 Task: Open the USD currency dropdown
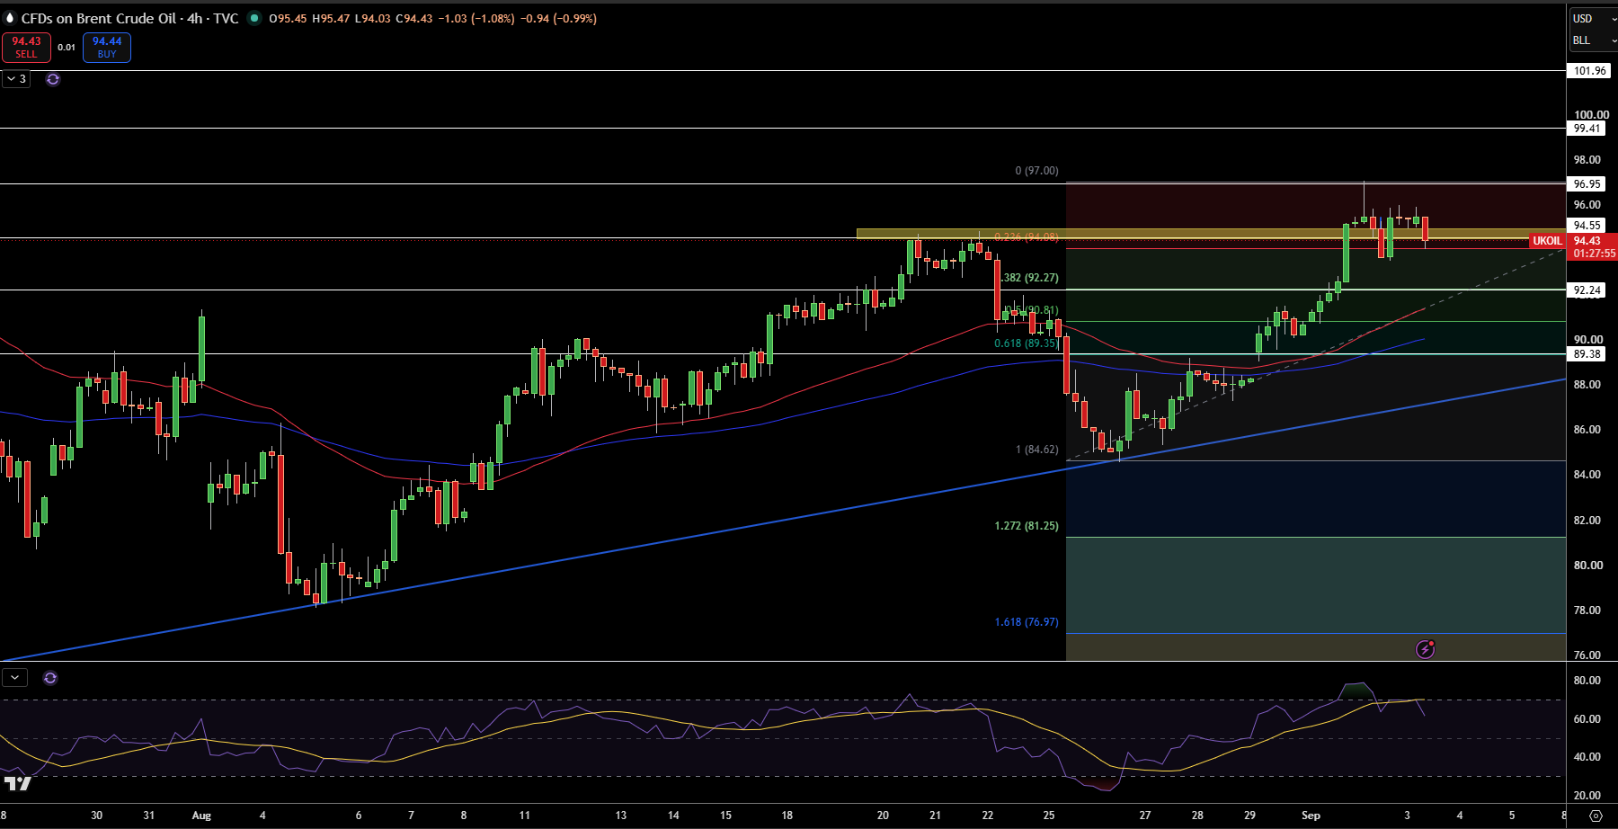[x=1593, y=18]
